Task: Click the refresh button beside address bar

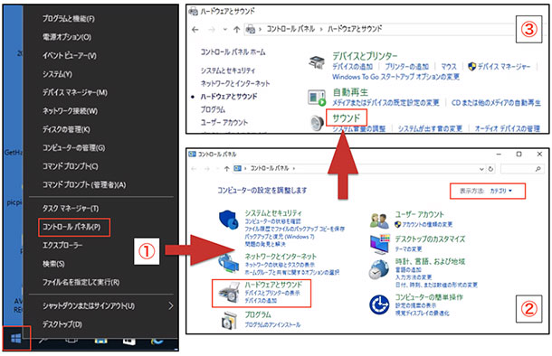Action: tap(490, 169)
